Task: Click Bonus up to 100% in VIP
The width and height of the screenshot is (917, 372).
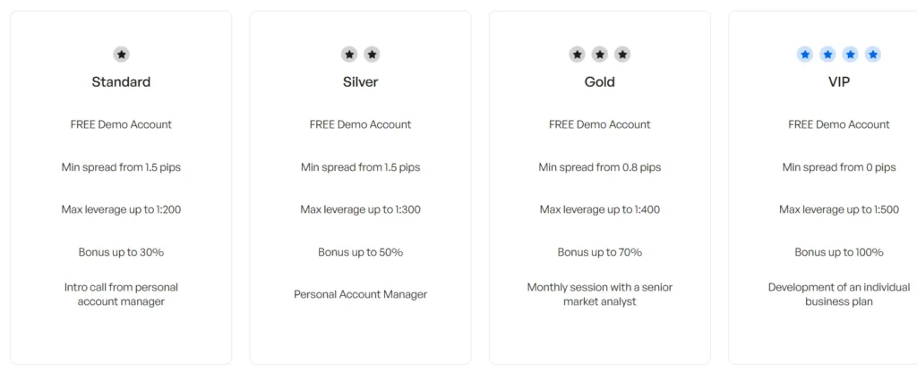Action: coord(839,252)
